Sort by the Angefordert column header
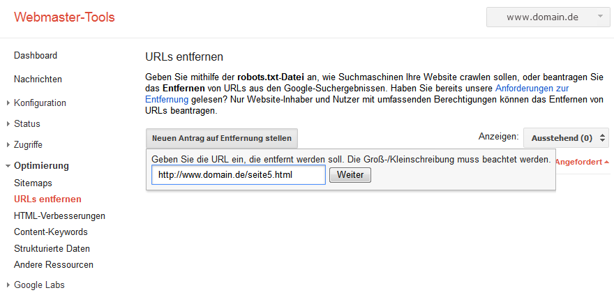 (582, 162)
